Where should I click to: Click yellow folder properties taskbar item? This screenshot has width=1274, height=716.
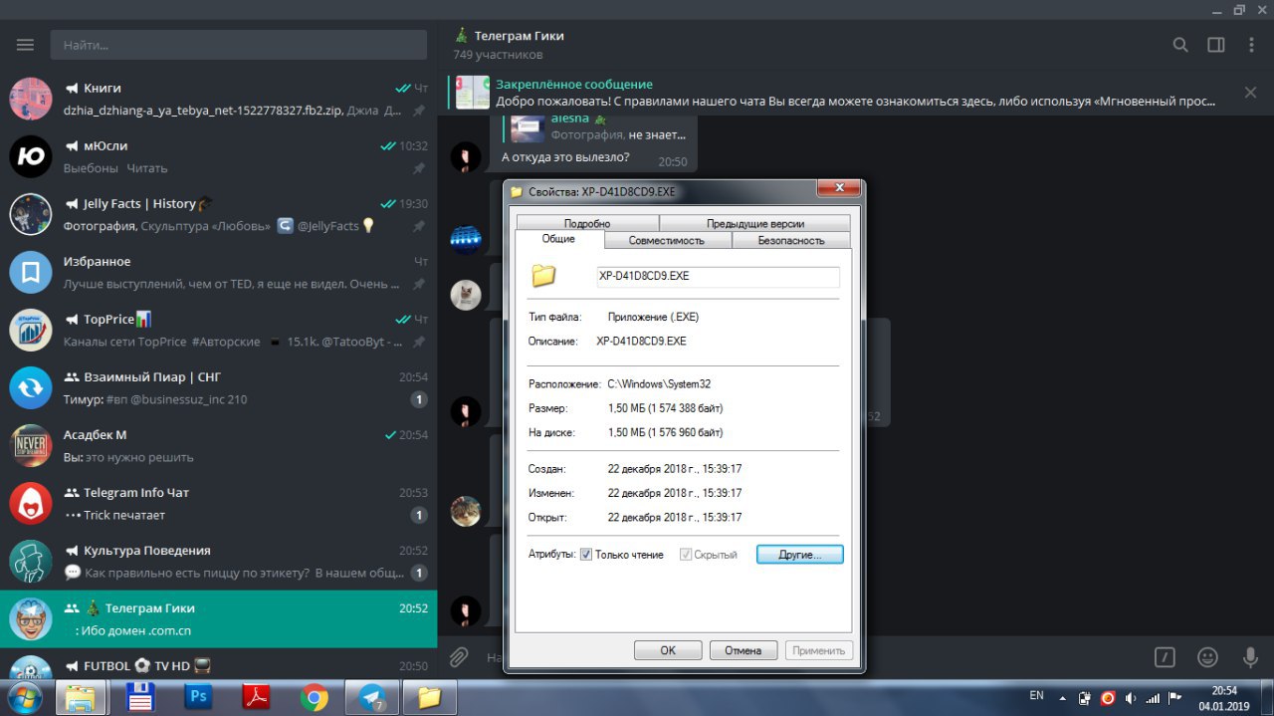(430, 697)
